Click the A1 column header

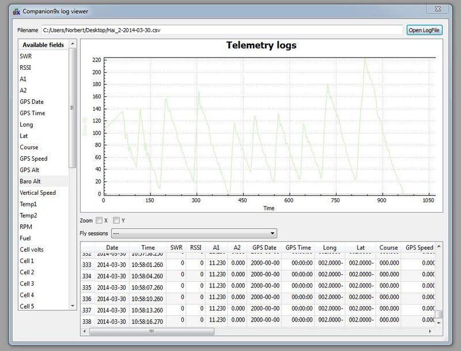click(217, 247)
